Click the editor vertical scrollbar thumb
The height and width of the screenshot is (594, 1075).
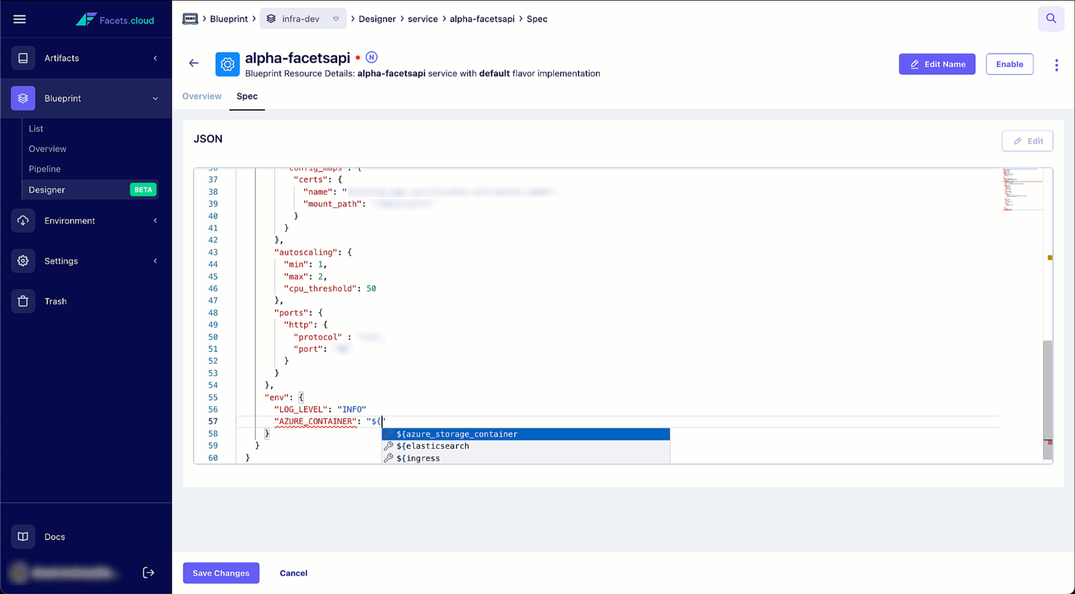(x=1048, y=400)
